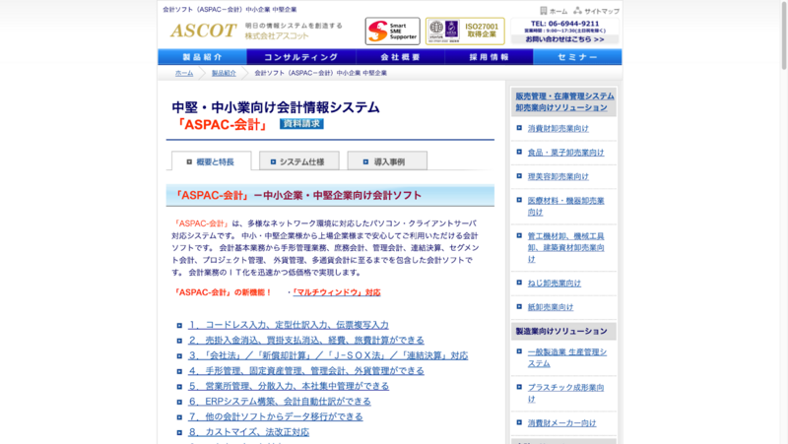Screen dimensions: 788x444
Task: Open the 採用情報 navigation menu
Action: [489, 57]
